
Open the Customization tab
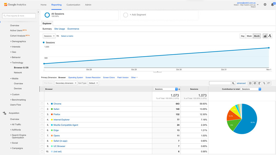tap(73, 5)
